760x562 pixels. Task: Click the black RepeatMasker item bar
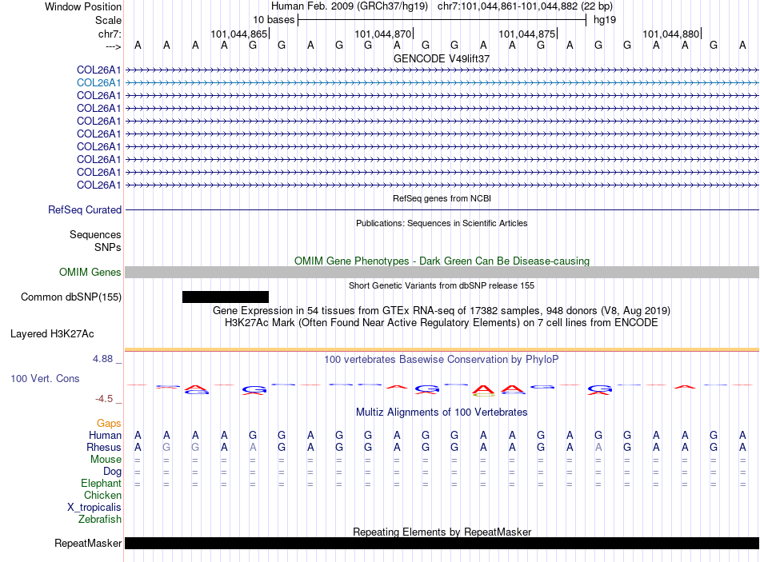(x=442, y=543)
